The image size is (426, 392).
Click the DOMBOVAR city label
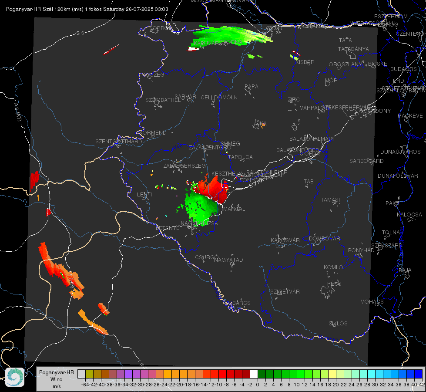tap(324, 239)
